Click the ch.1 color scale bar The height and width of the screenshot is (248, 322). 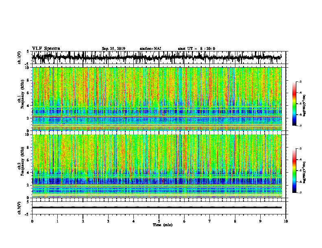(x=294, y=104)
